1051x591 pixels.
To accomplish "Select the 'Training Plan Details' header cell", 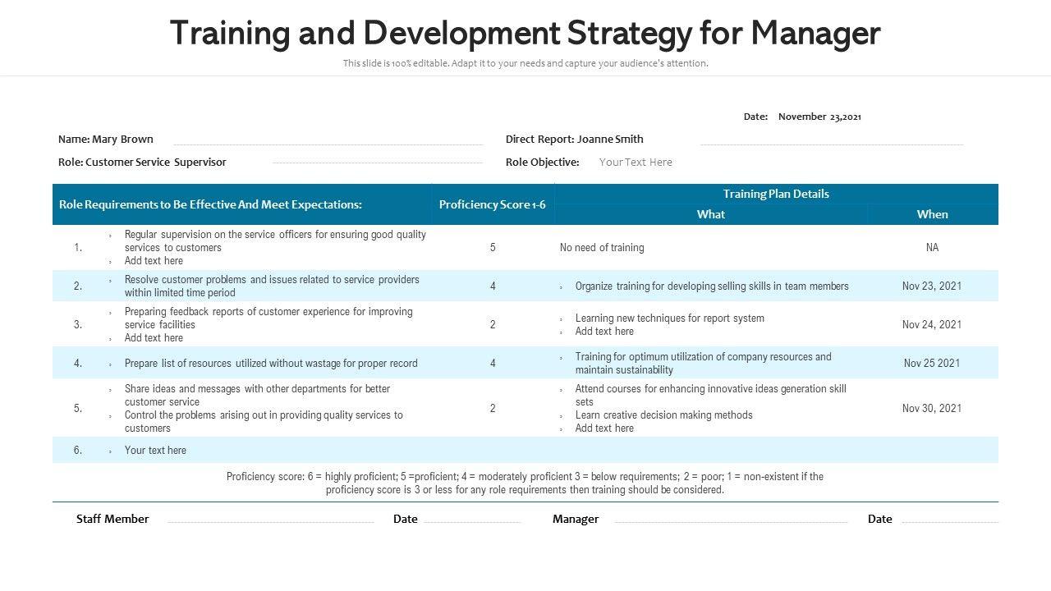I will pos(776,194).
